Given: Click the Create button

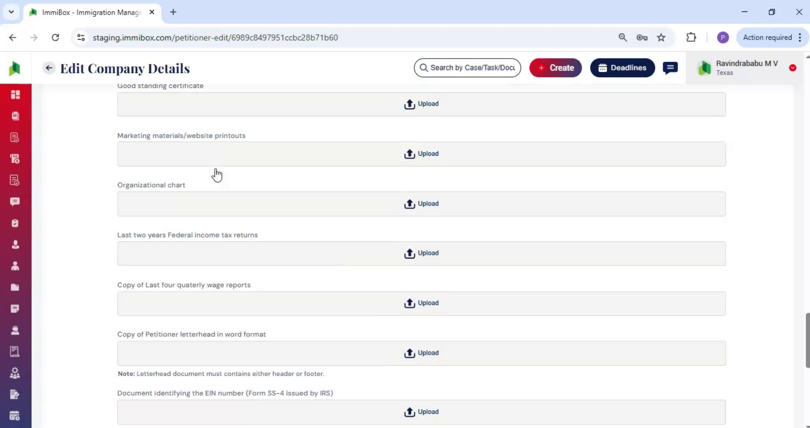Looking at the screenshot, I should coord(556,68).
